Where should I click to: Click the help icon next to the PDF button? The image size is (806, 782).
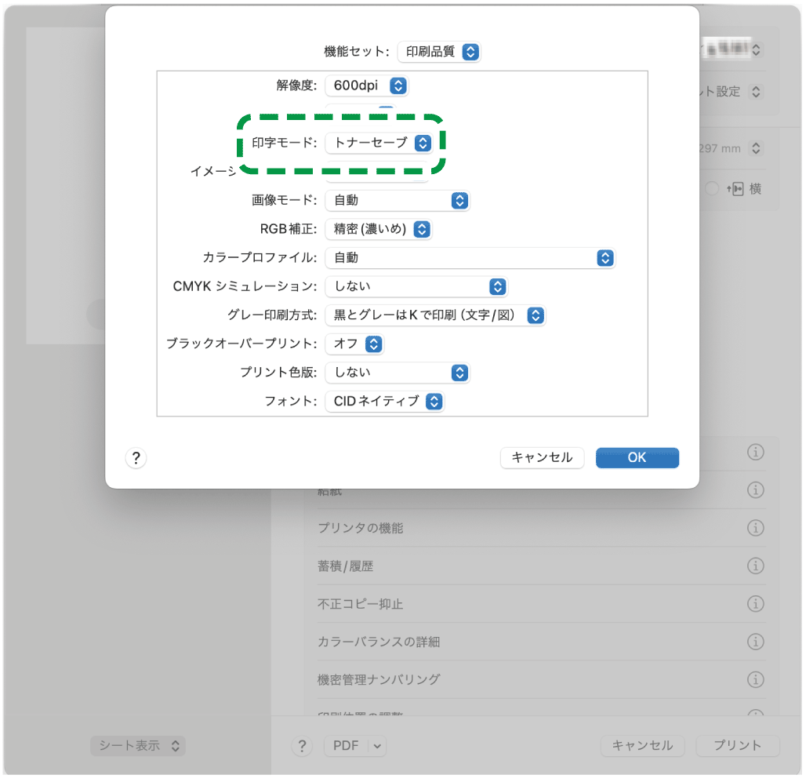(302, 746)
